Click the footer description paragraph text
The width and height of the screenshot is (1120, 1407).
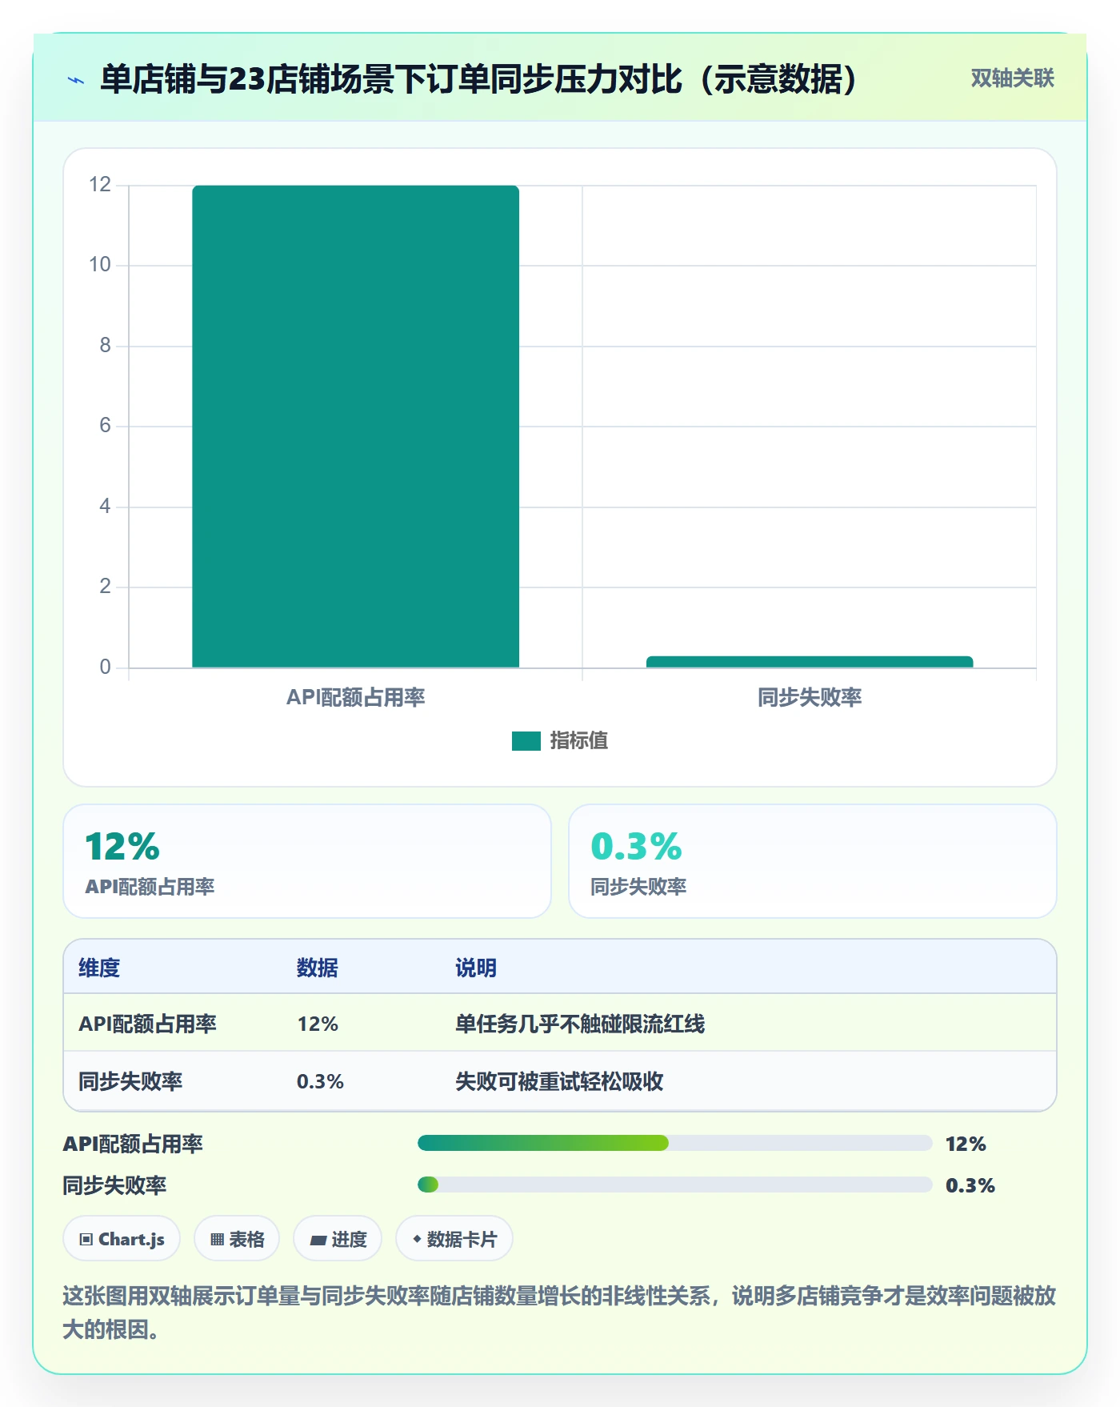(x=559, y=1313)
